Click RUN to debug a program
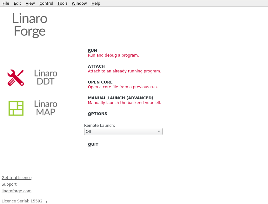This screenshot has width=268, height=204. tap(92, 51)
